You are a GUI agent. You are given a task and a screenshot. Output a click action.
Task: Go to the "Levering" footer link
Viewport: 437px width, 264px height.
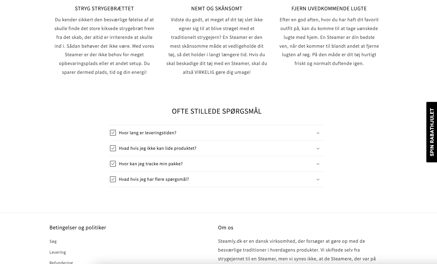pos(58,252)
